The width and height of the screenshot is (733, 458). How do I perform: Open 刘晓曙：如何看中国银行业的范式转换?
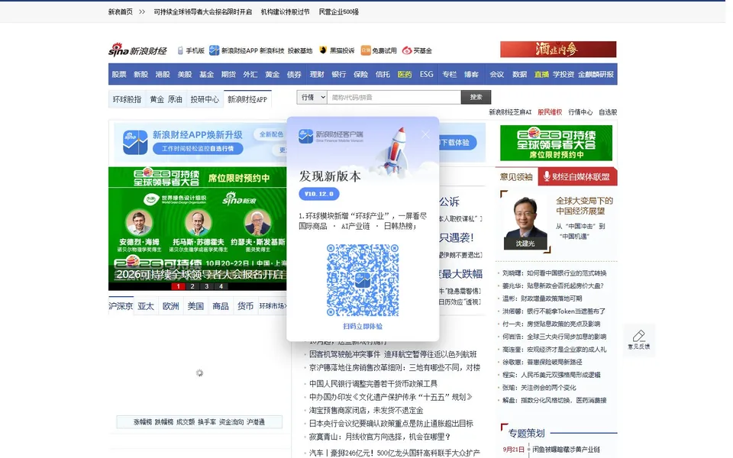pyautogui.click(x=554, y=273)
